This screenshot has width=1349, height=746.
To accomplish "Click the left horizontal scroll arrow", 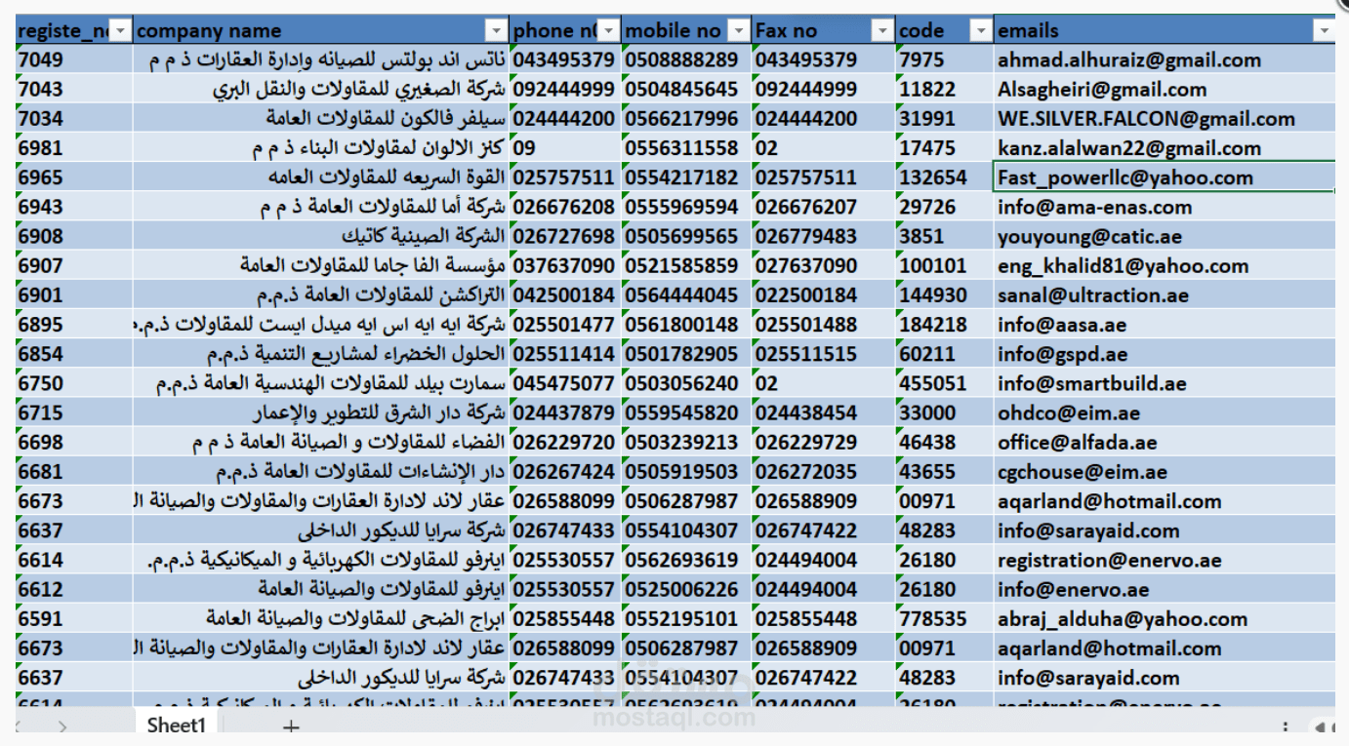I will 1321,726.
